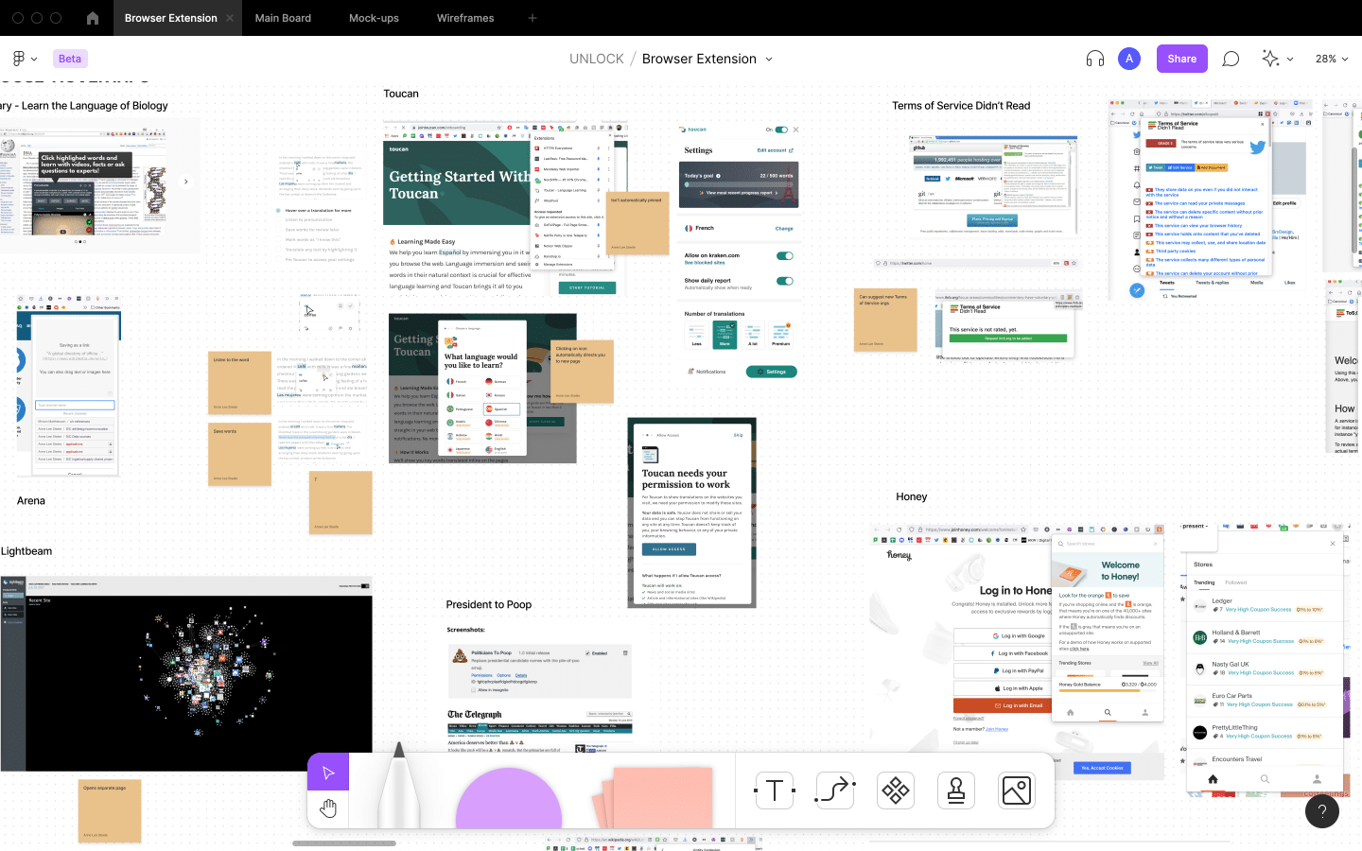Open the Help question mark button

pos(1322,811)
